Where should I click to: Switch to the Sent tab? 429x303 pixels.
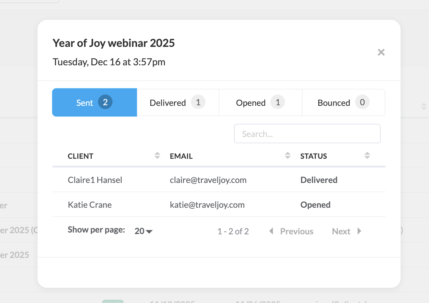pos(85,103)
